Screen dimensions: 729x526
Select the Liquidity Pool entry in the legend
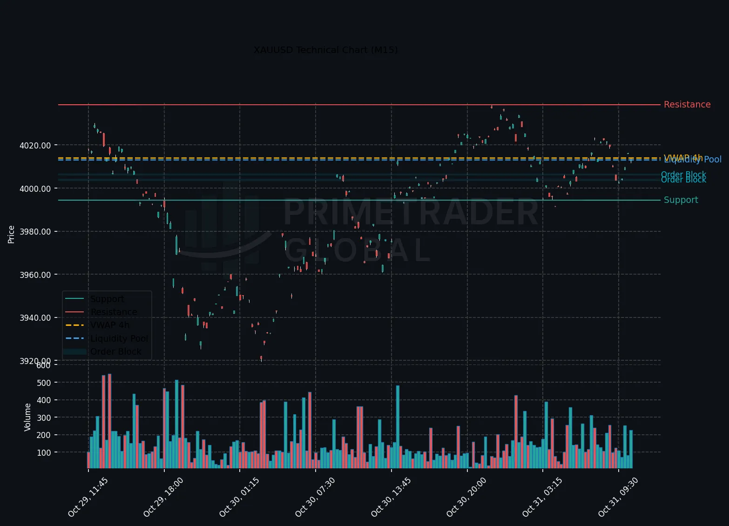coord(119,338)
